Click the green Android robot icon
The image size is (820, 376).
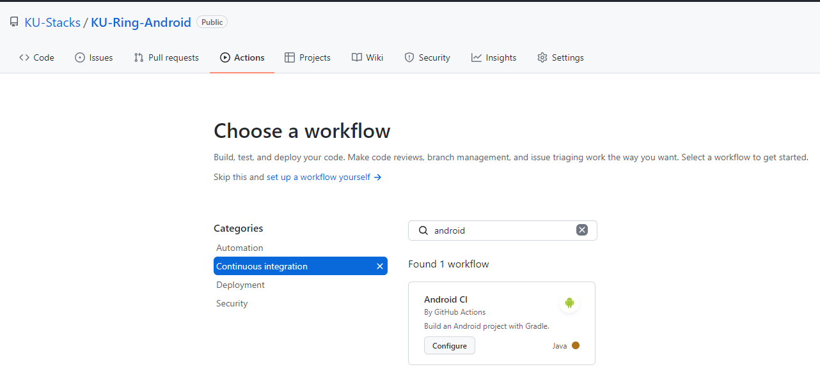point(569,303)
